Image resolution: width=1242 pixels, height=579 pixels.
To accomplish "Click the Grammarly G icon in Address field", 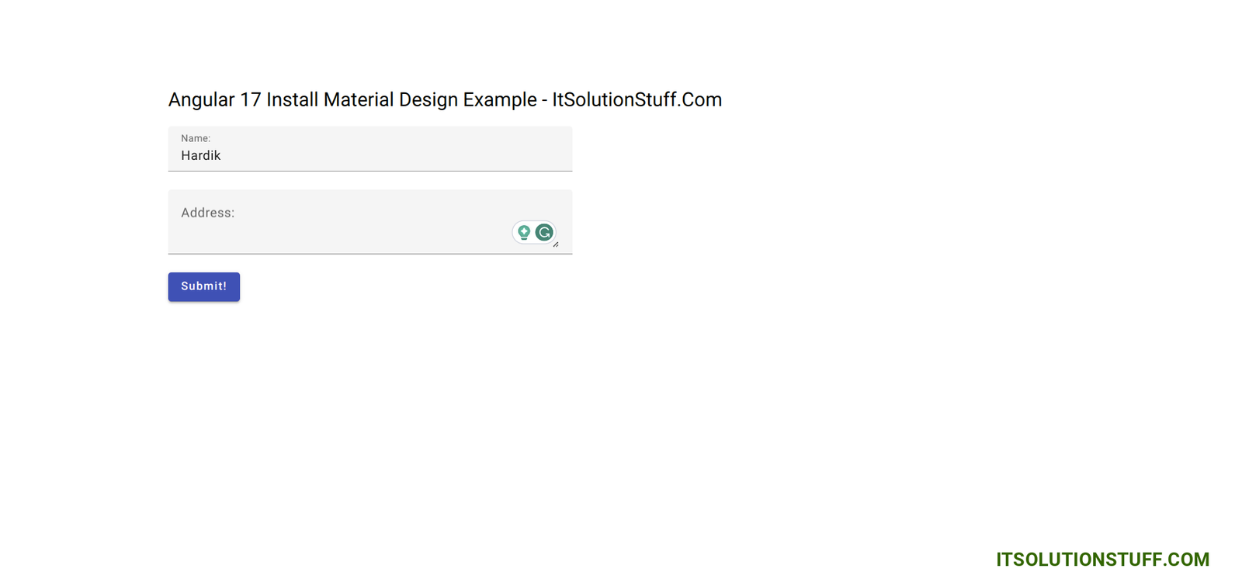I will (545, 232).
